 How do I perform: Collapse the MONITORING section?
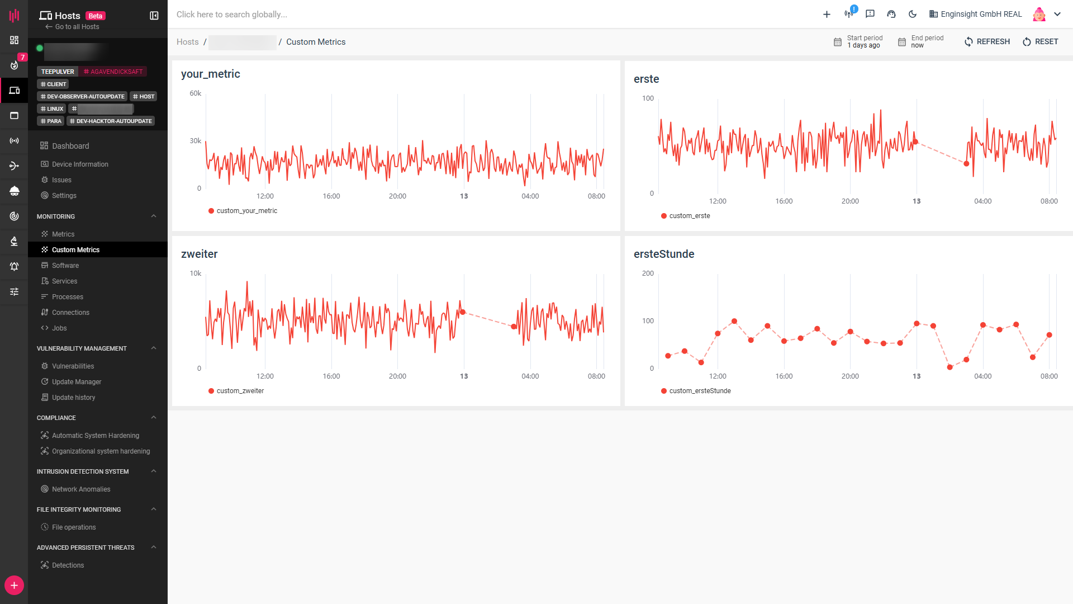click(x=154, y=216)
